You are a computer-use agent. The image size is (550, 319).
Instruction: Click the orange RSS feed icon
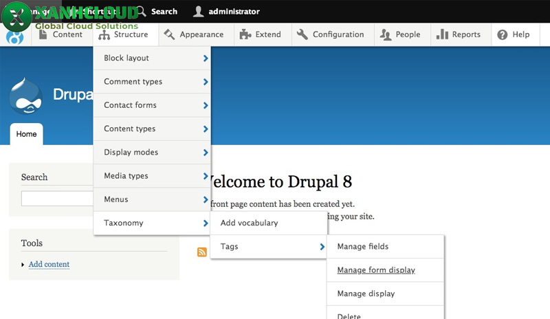[x=202, y=252]
